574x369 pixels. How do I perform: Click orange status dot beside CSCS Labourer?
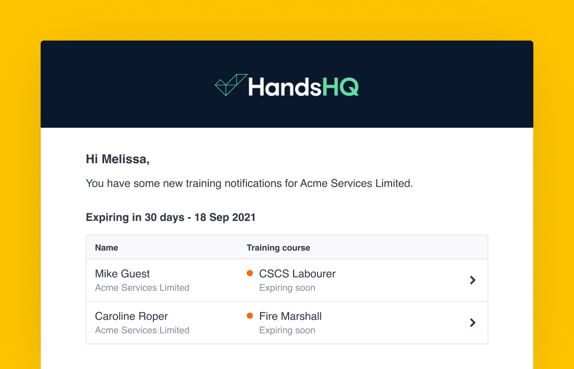click(250, 274)
